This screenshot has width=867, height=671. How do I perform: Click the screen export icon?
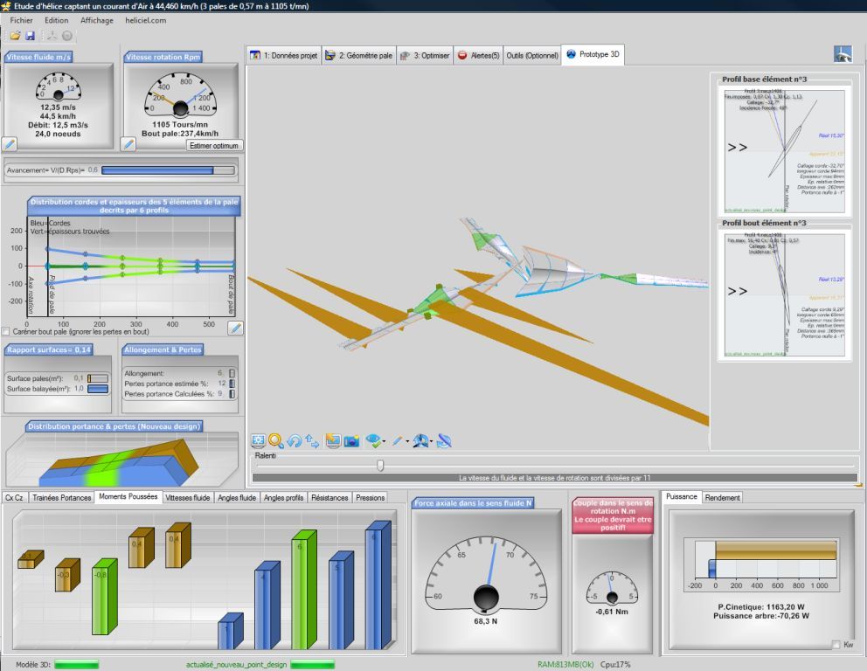333,440
